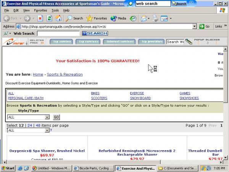Open the SNOWSHOES category link
This screenshot has height=172, width=229.
point(189,98)
